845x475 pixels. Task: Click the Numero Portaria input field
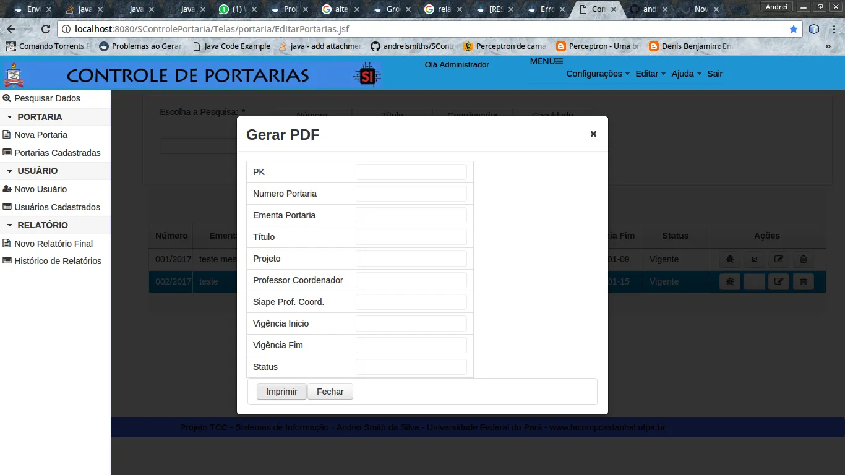pos(411,194)
